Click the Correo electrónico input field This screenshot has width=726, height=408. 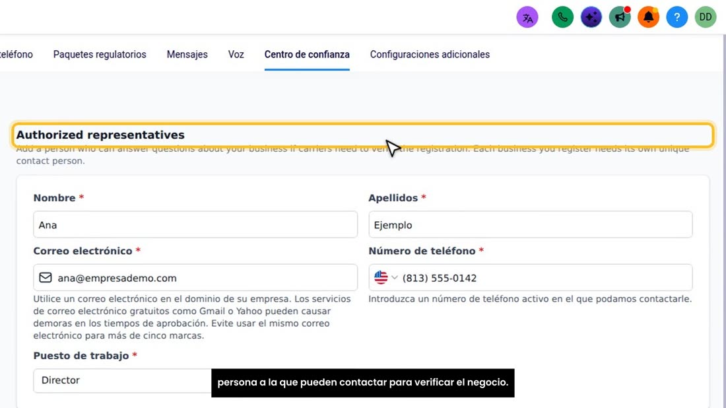(195, 277)
